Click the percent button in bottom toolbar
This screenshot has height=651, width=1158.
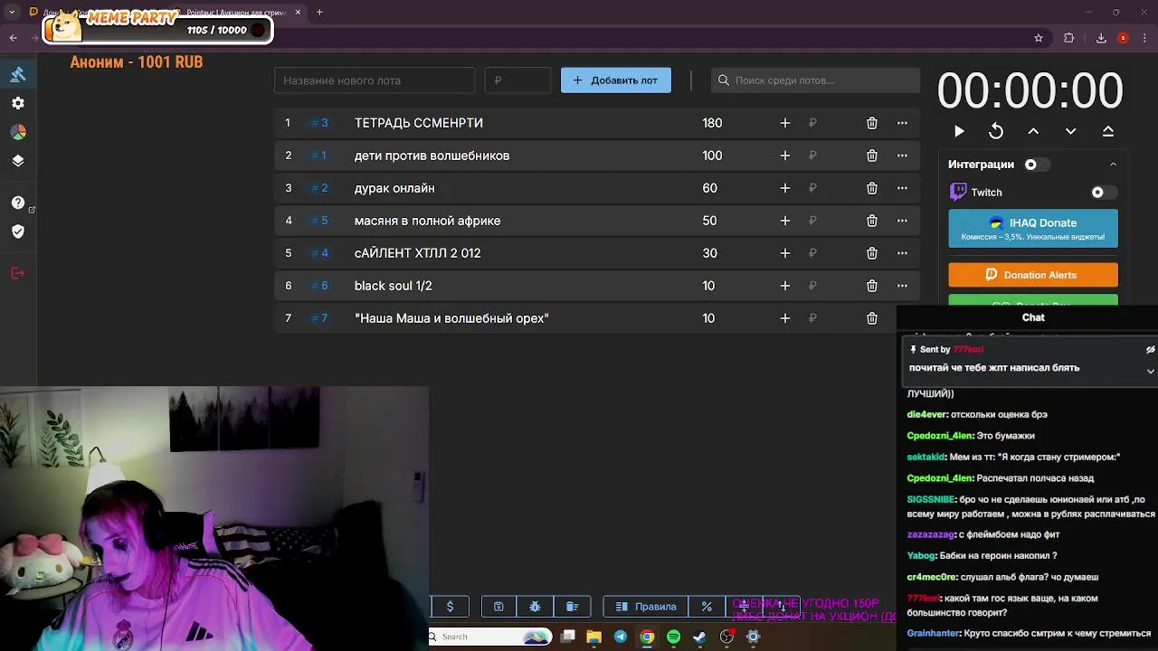707,607
